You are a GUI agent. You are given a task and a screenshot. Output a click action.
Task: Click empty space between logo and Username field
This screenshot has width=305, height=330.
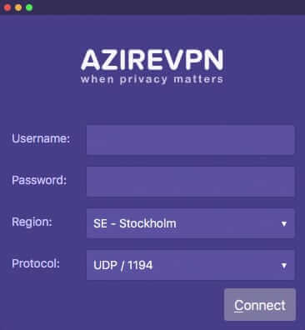click(x=152, y=106)
